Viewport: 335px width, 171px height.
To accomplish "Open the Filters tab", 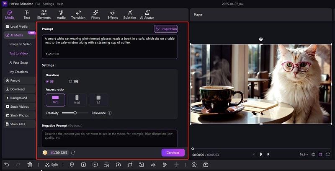I will [95, 15].
